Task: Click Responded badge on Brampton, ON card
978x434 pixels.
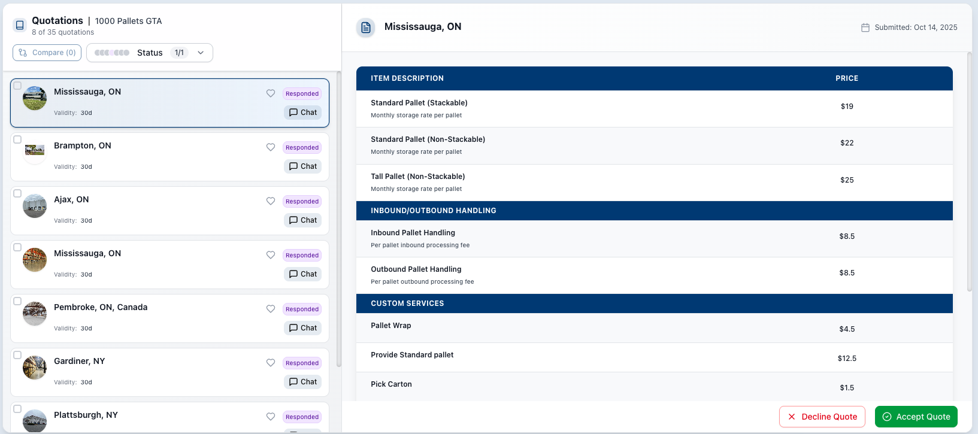Action: click(302, 147)
